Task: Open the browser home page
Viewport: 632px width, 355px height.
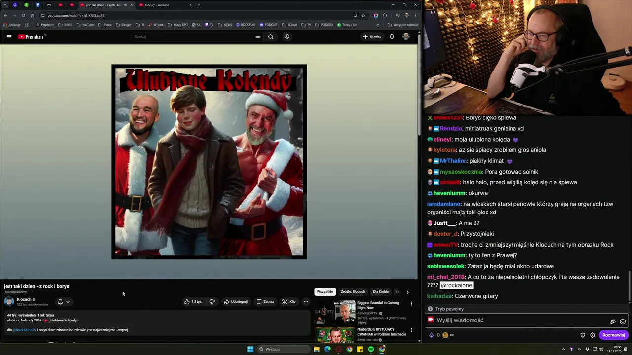Action: click(x=32, y=15)
